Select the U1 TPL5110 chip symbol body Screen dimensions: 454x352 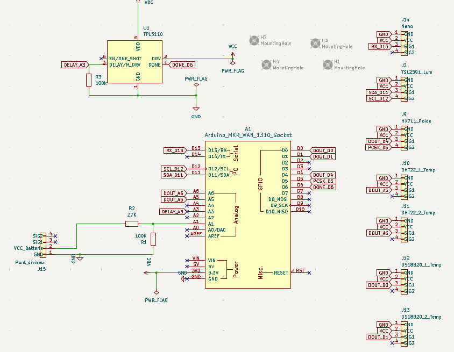pos(134,62)
